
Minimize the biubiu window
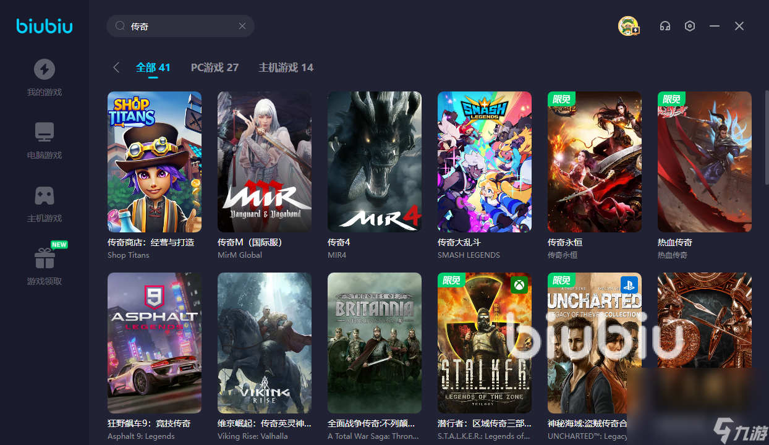(x=715, y=26)
